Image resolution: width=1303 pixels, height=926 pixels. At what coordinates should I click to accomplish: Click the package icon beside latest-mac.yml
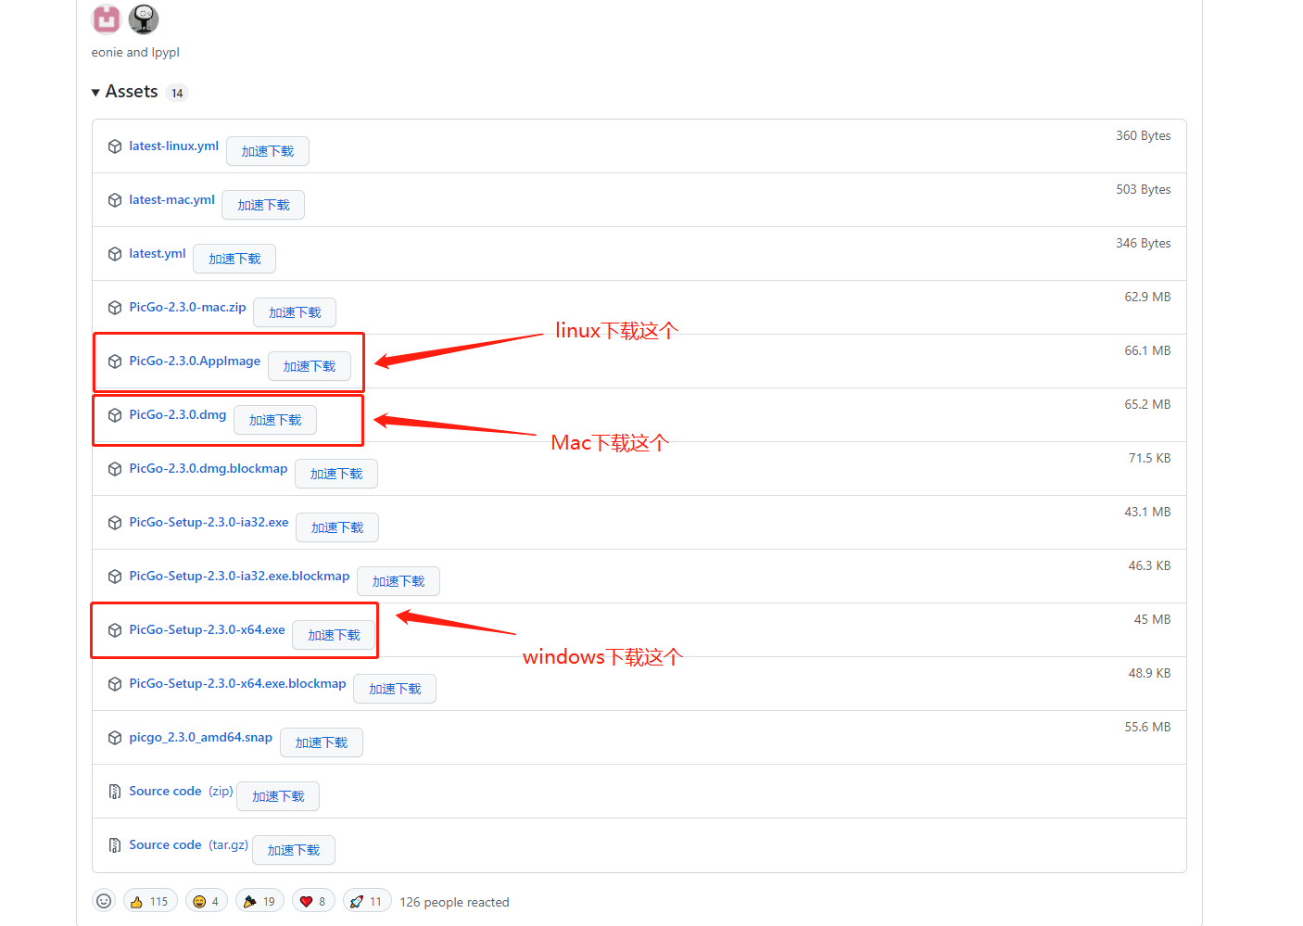pyautogui.click(x=115, y=200)
